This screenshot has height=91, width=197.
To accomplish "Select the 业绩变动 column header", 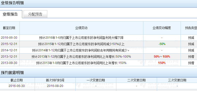I will click(81, 28).
